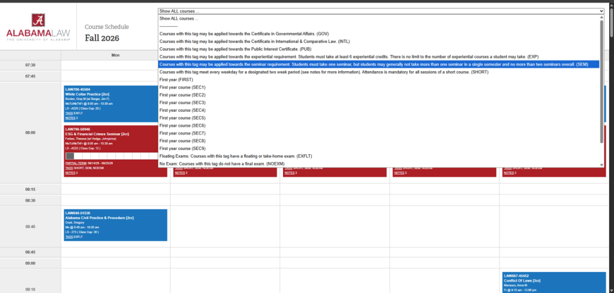
Task: Click 'LS - A225 ( Class Cap: 20 )' room text
Action: 82,108
